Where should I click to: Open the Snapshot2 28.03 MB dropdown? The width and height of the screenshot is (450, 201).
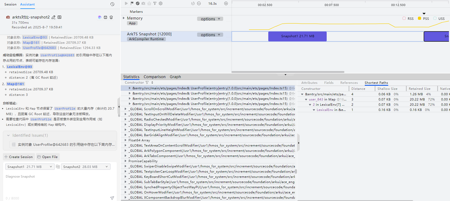coord(86,167)
